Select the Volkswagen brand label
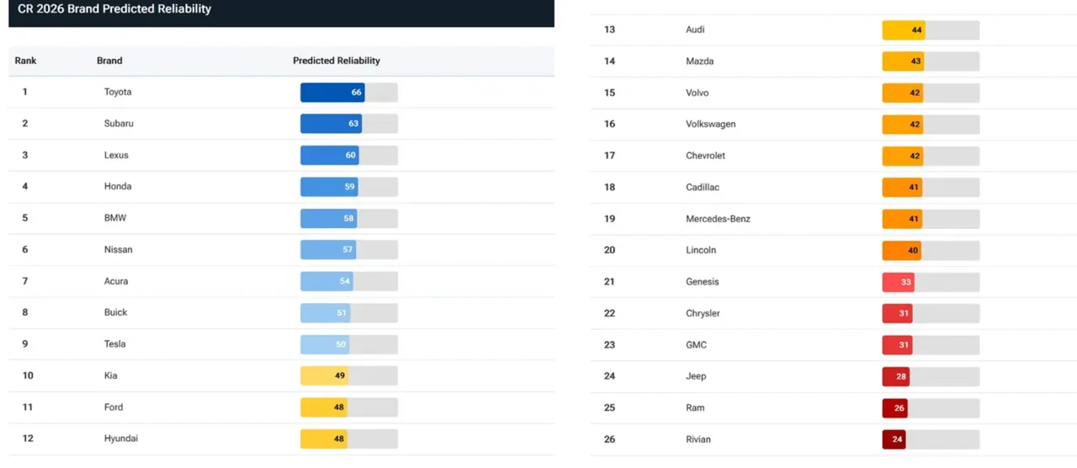This screenshot has height=468, width=1077. [x=711, y=125]
